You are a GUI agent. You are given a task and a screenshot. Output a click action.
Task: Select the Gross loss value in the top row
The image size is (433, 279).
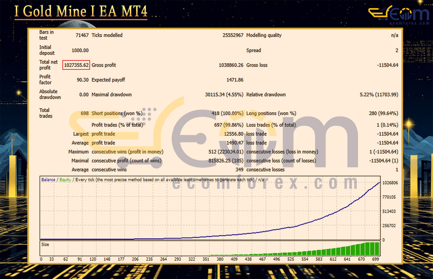coord(387,65)
